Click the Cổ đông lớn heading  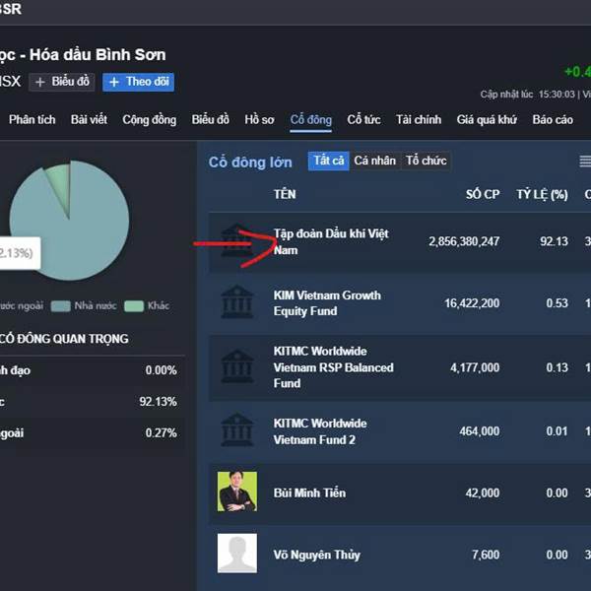click(250, 163)
